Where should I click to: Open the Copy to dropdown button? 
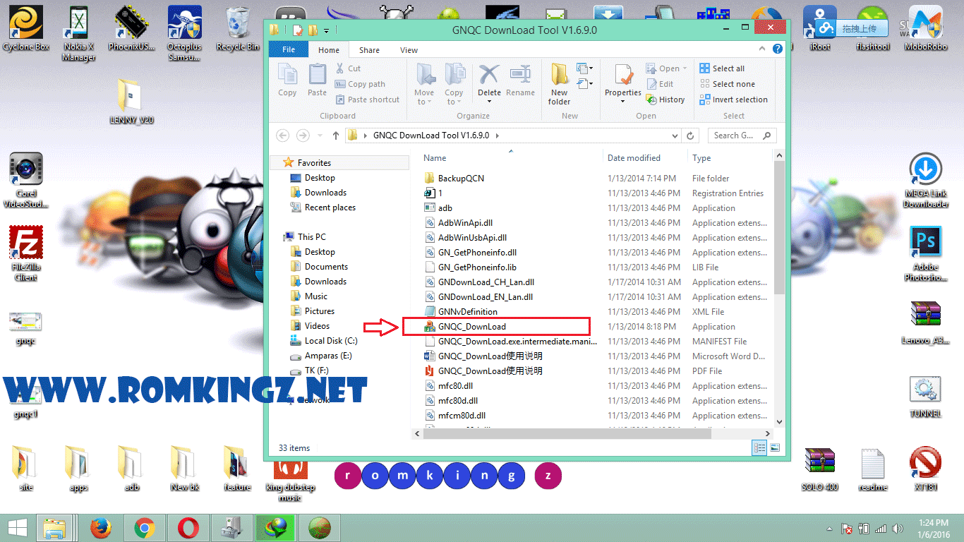(454, 84)
